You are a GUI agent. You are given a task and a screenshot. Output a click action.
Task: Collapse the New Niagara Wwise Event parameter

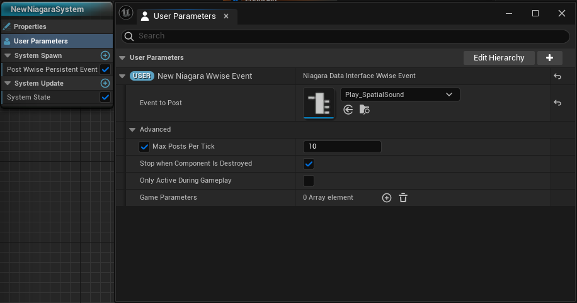[x=122, y=76]
